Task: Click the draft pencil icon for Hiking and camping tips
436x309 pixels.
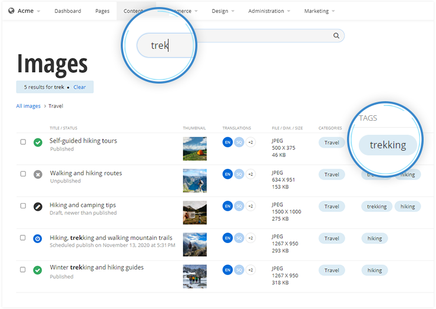Action: coord(38,207)
